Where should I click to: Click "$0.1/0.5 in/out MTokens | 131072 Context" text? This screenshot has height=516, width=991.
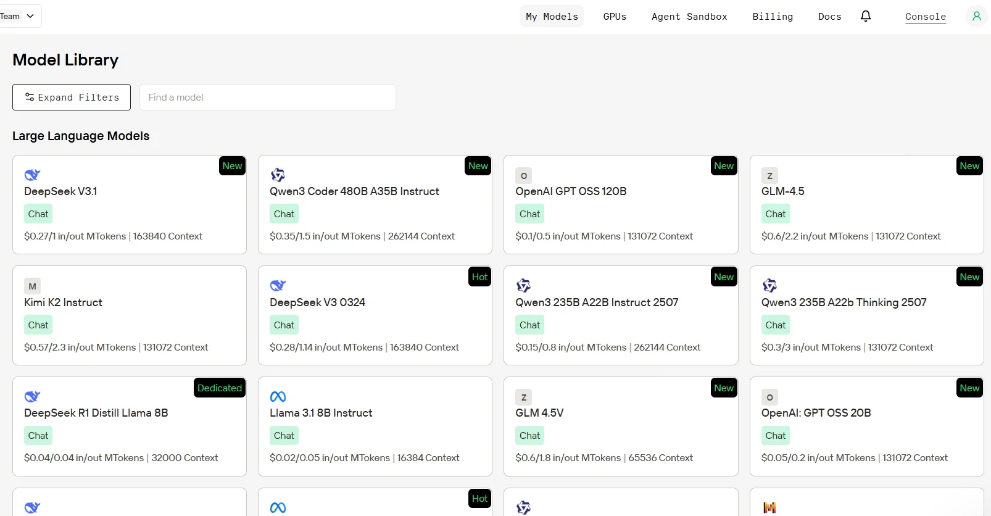click(x=604, y=236)
